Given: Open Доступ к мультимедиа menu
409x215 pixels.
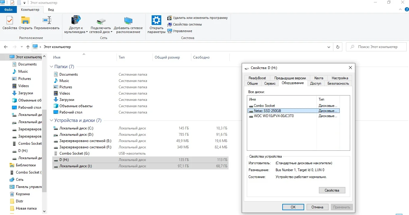Looking at the screenshot, I should 76,25.
